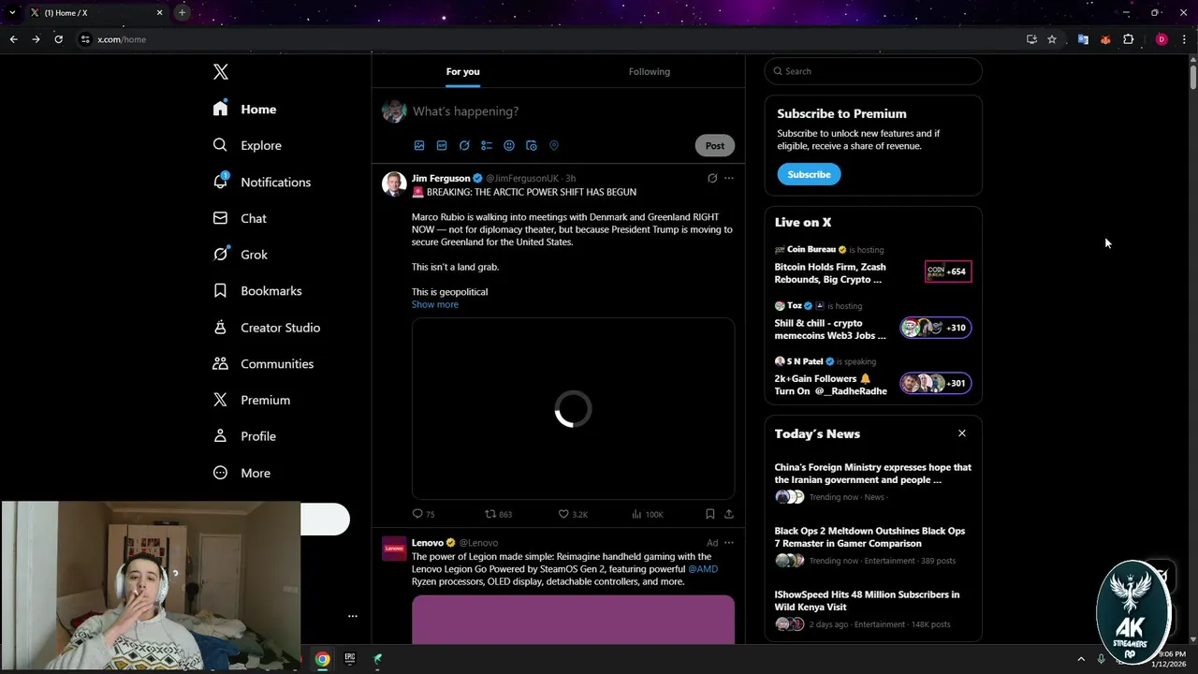
Task: Open Bookmarks from the sidebar
Action: click(x=257, y=291)
